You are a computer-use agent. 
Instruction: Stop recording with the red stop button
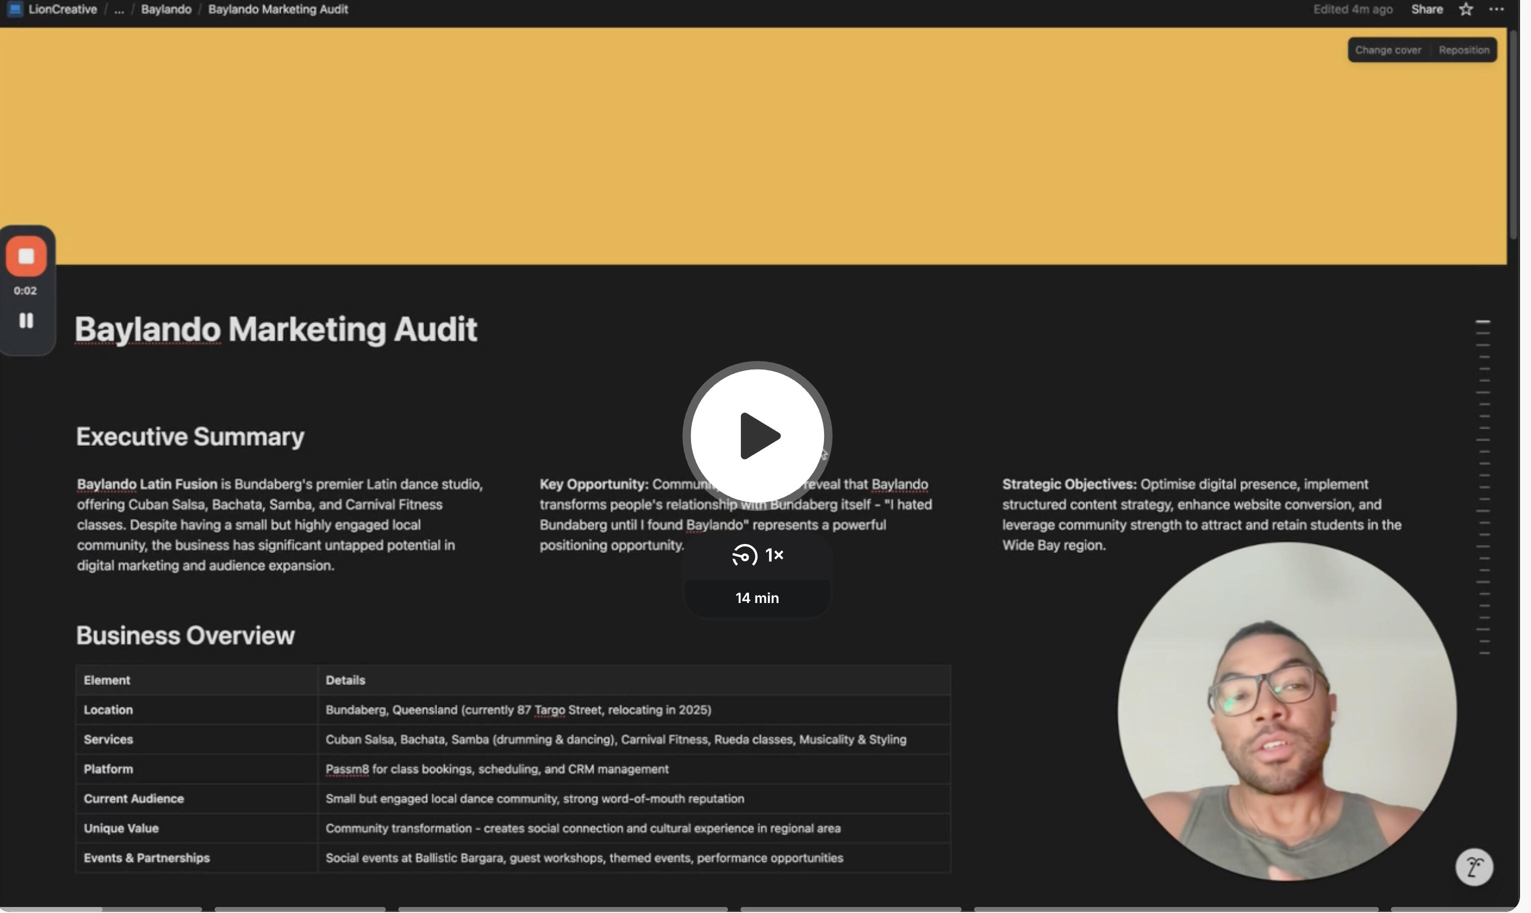click(x=26, y=256)
